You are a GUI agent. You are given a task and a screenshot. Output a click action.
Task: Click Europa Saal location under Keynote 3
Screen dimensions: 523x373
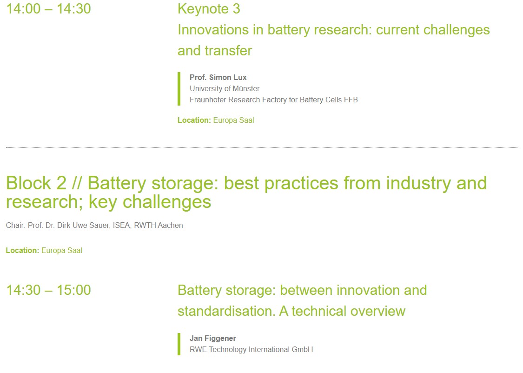click(233, 120)
